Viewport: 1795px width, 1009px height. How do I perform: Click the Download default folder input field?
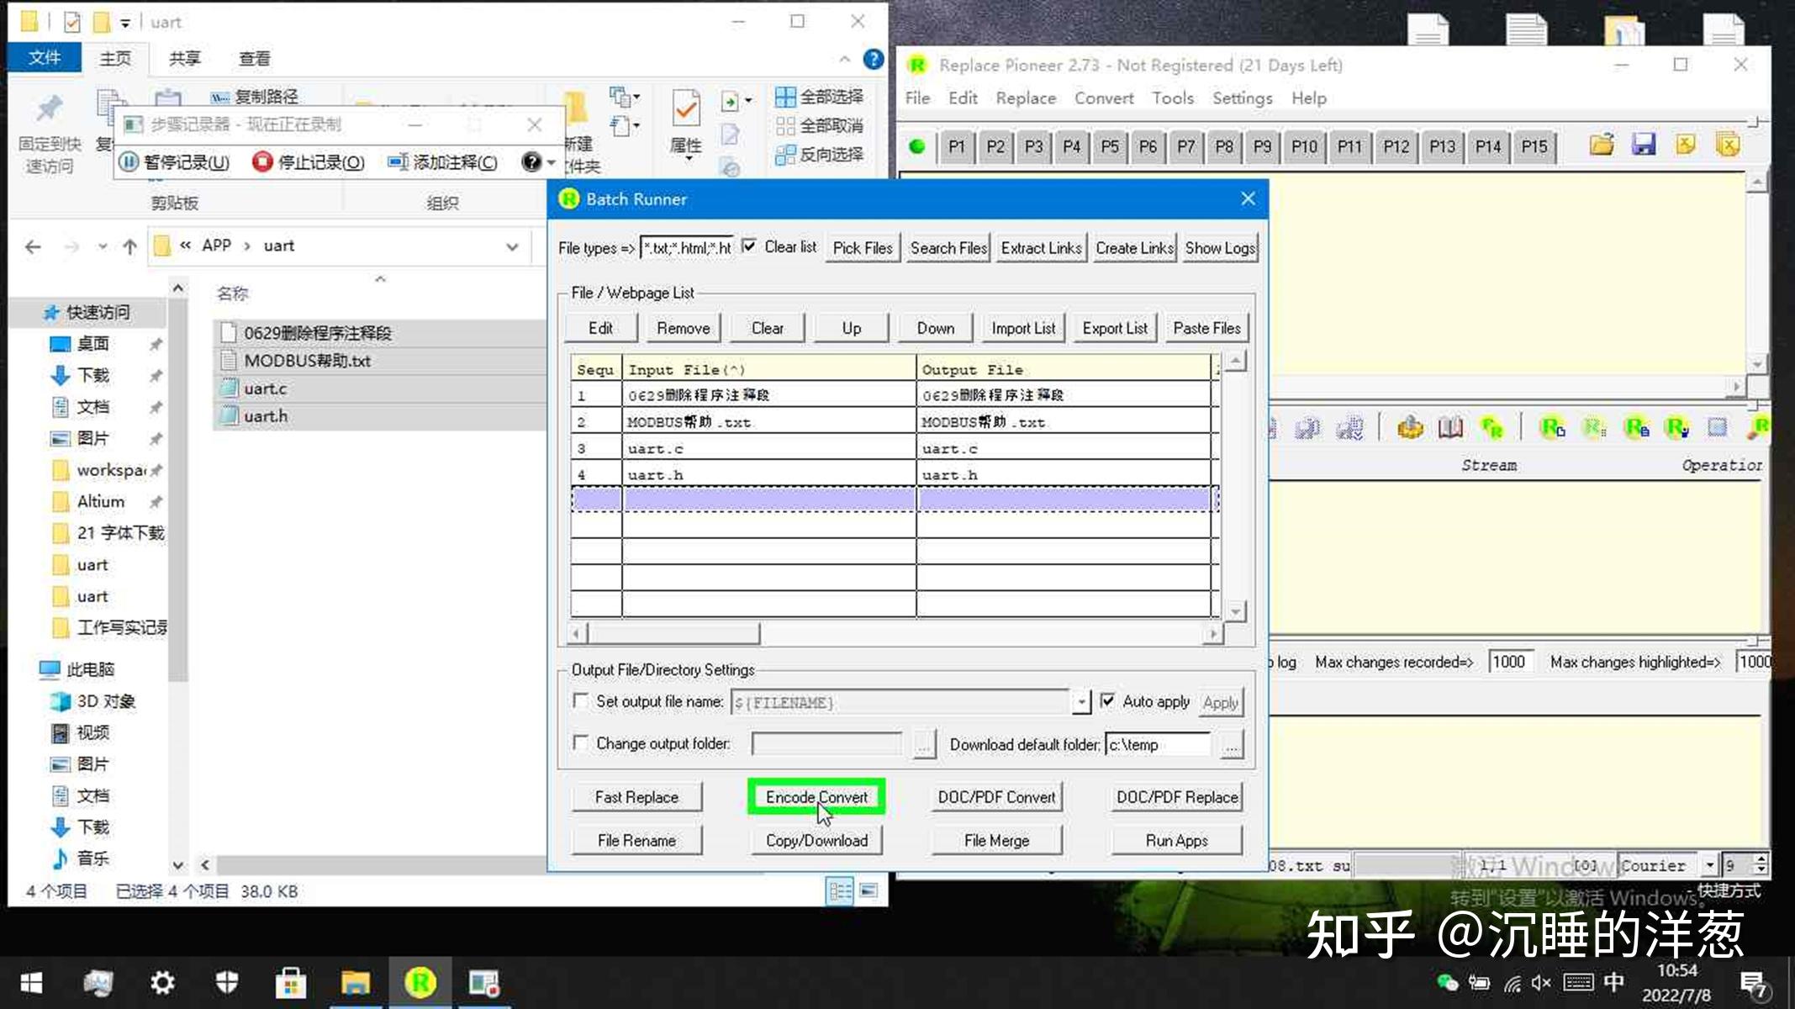[1158, 744]
